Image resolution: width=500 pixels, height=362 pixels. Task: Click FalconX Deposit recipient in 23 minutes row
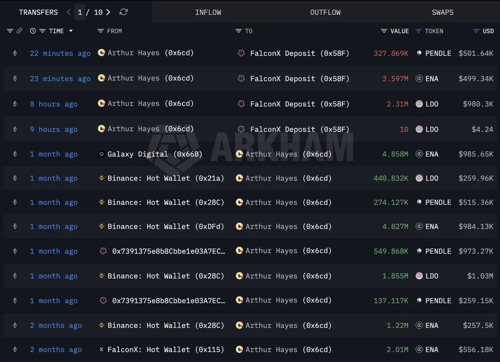(x=300, y=78)
